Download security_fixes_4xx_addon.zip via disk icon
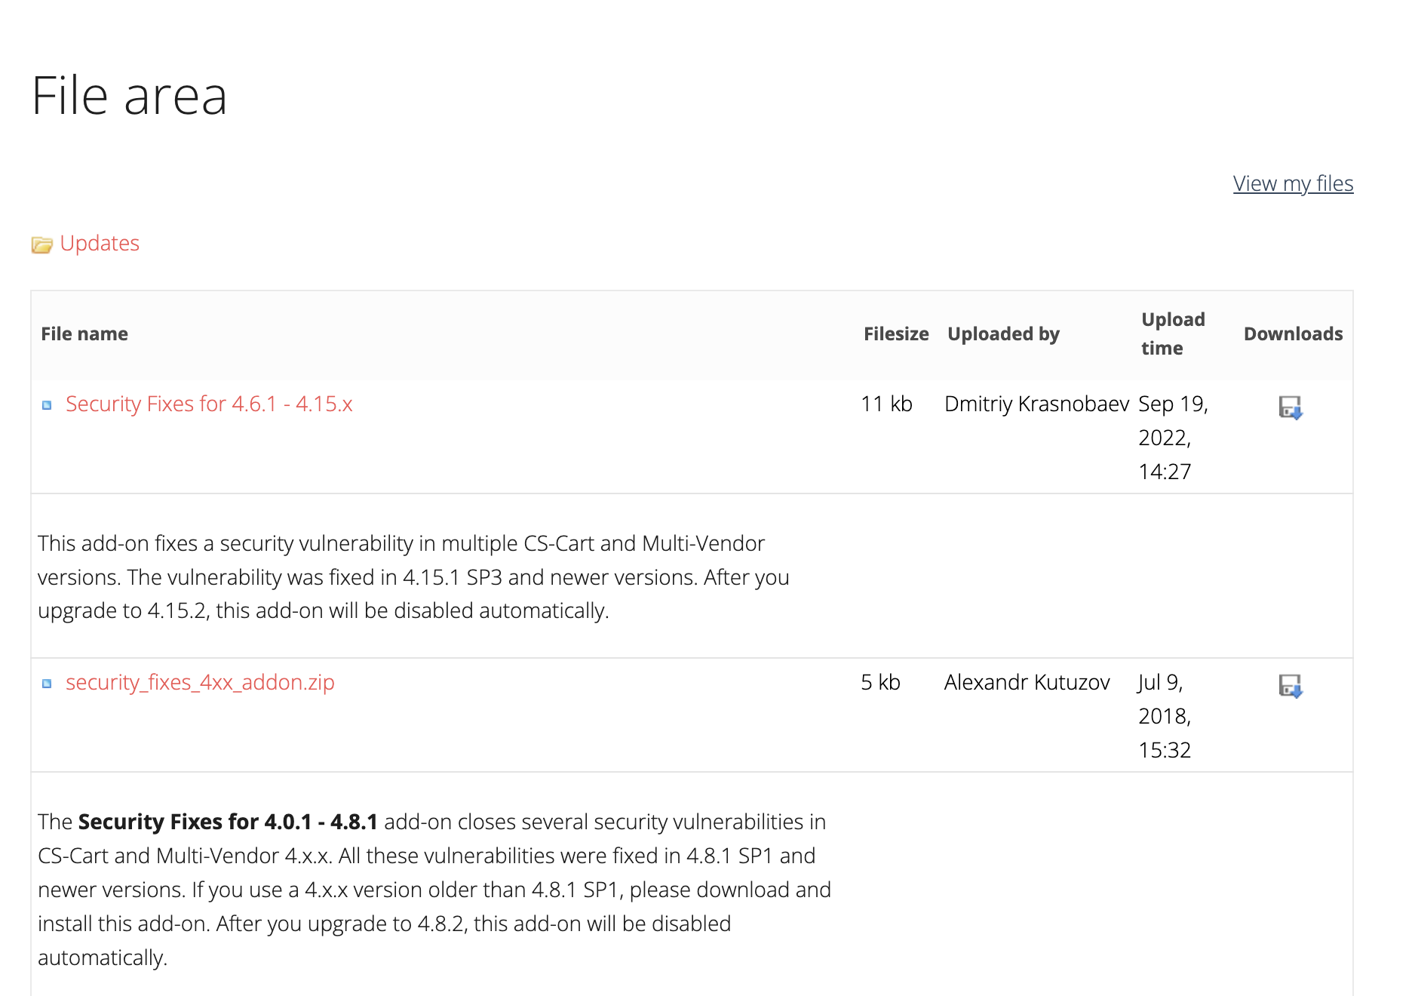This screenshot has width=1415, height=996. coord(1291,686)
